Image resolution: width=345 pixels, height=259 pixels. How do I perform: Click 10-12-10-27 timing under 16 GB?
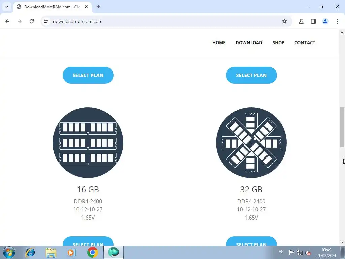pos(88,209)
